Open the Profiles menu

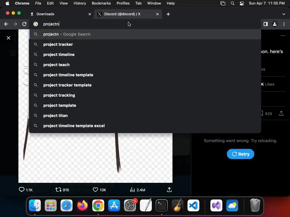pos(123,3)
